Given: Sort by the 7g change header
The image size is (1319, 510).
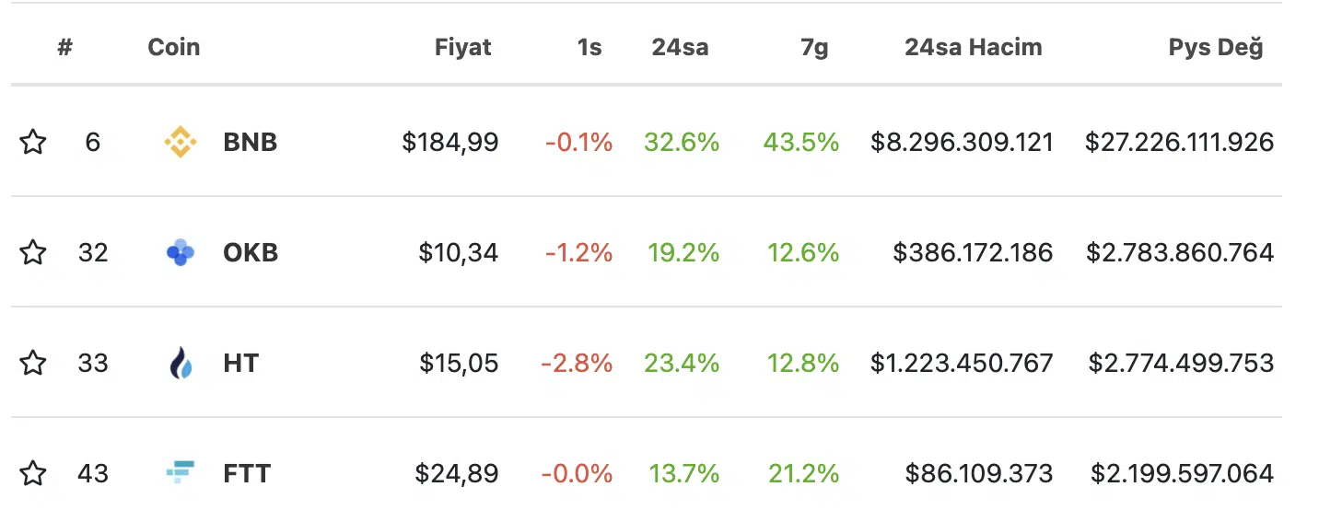Looking at the screenshot, I should point(814,47).
